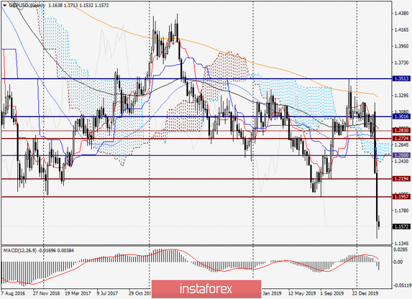This screenshot has height=299, width=412.
Task: Click the chart menu triangle beside GBPUSD
Action: click(x=5, y=5)
